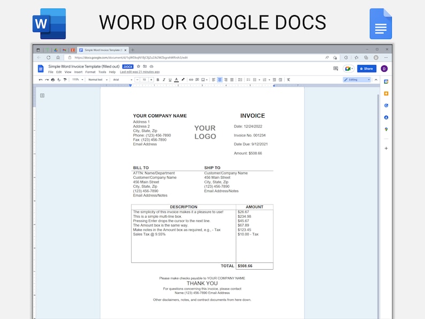Open Google Maps side panel
This screenshot has width=425, height=319.
pyautogui.click(x=386, y=130)
